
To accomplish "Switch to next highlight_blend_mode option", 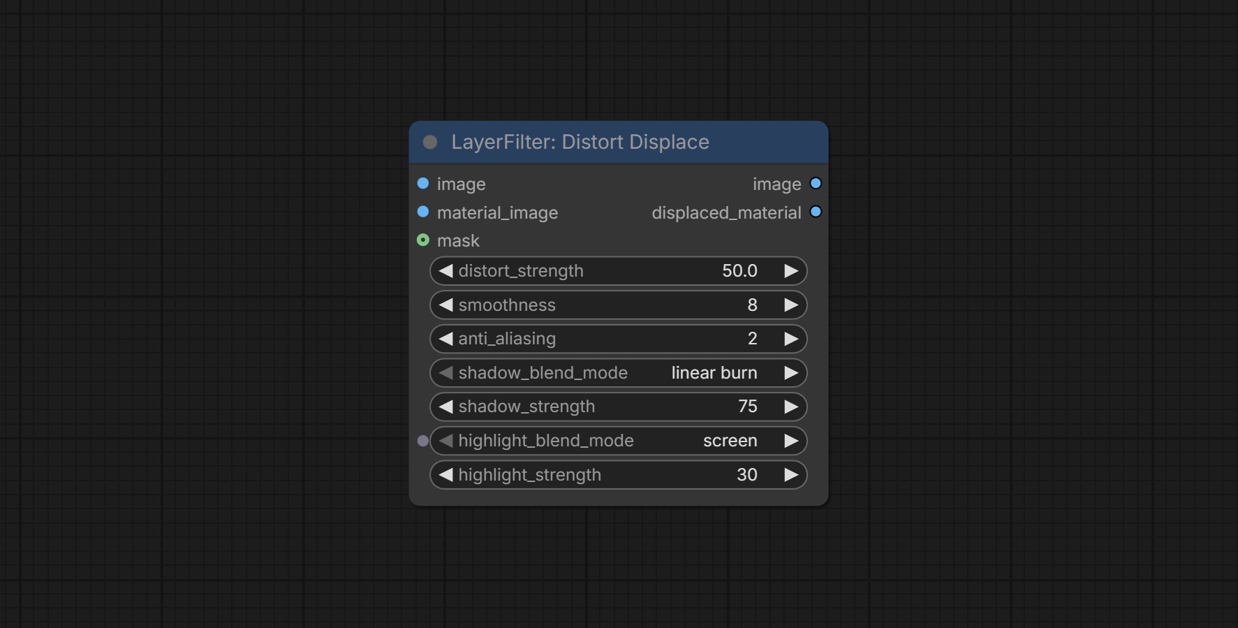I will click(x=790, y=441).
